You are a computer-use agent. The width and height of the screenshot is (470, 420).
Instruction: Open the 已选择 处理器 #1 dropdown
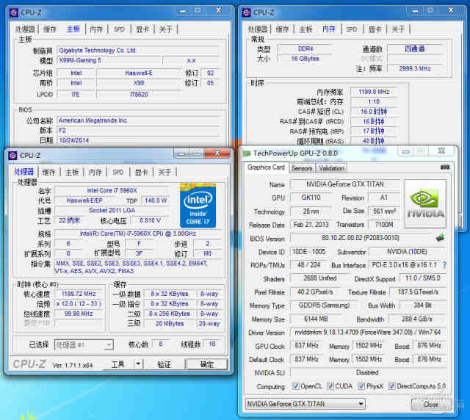[84, 345]
